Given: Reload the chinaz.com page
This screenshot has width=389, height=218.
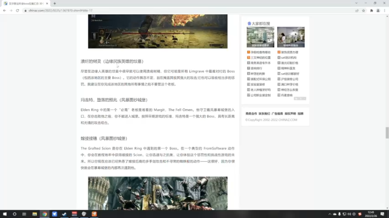Looking at the screenshot, I should pyautogui.click(x=18, y=11).
